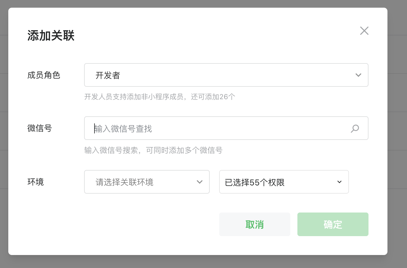Click the chevron arrow on the 开发者 selector

coord(358,75)
